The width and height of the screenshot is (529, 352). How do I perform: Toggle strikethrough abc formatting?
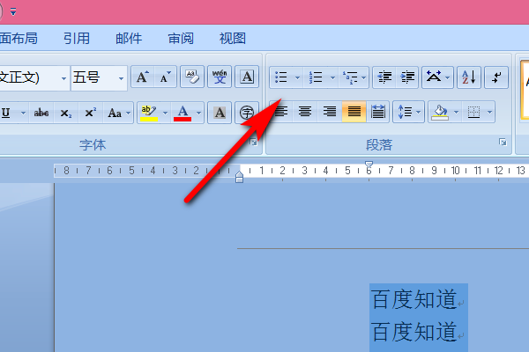click(41, 113)
